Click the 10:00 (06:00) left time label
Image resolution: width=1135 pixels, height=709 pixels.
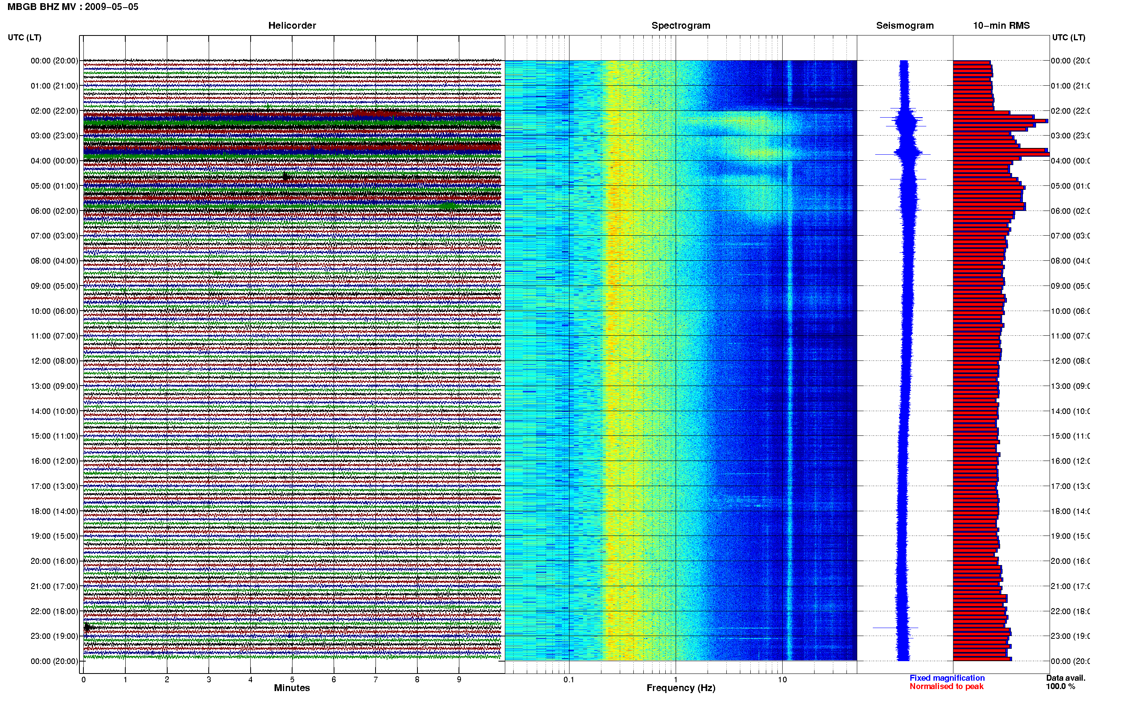coord(54,311)
